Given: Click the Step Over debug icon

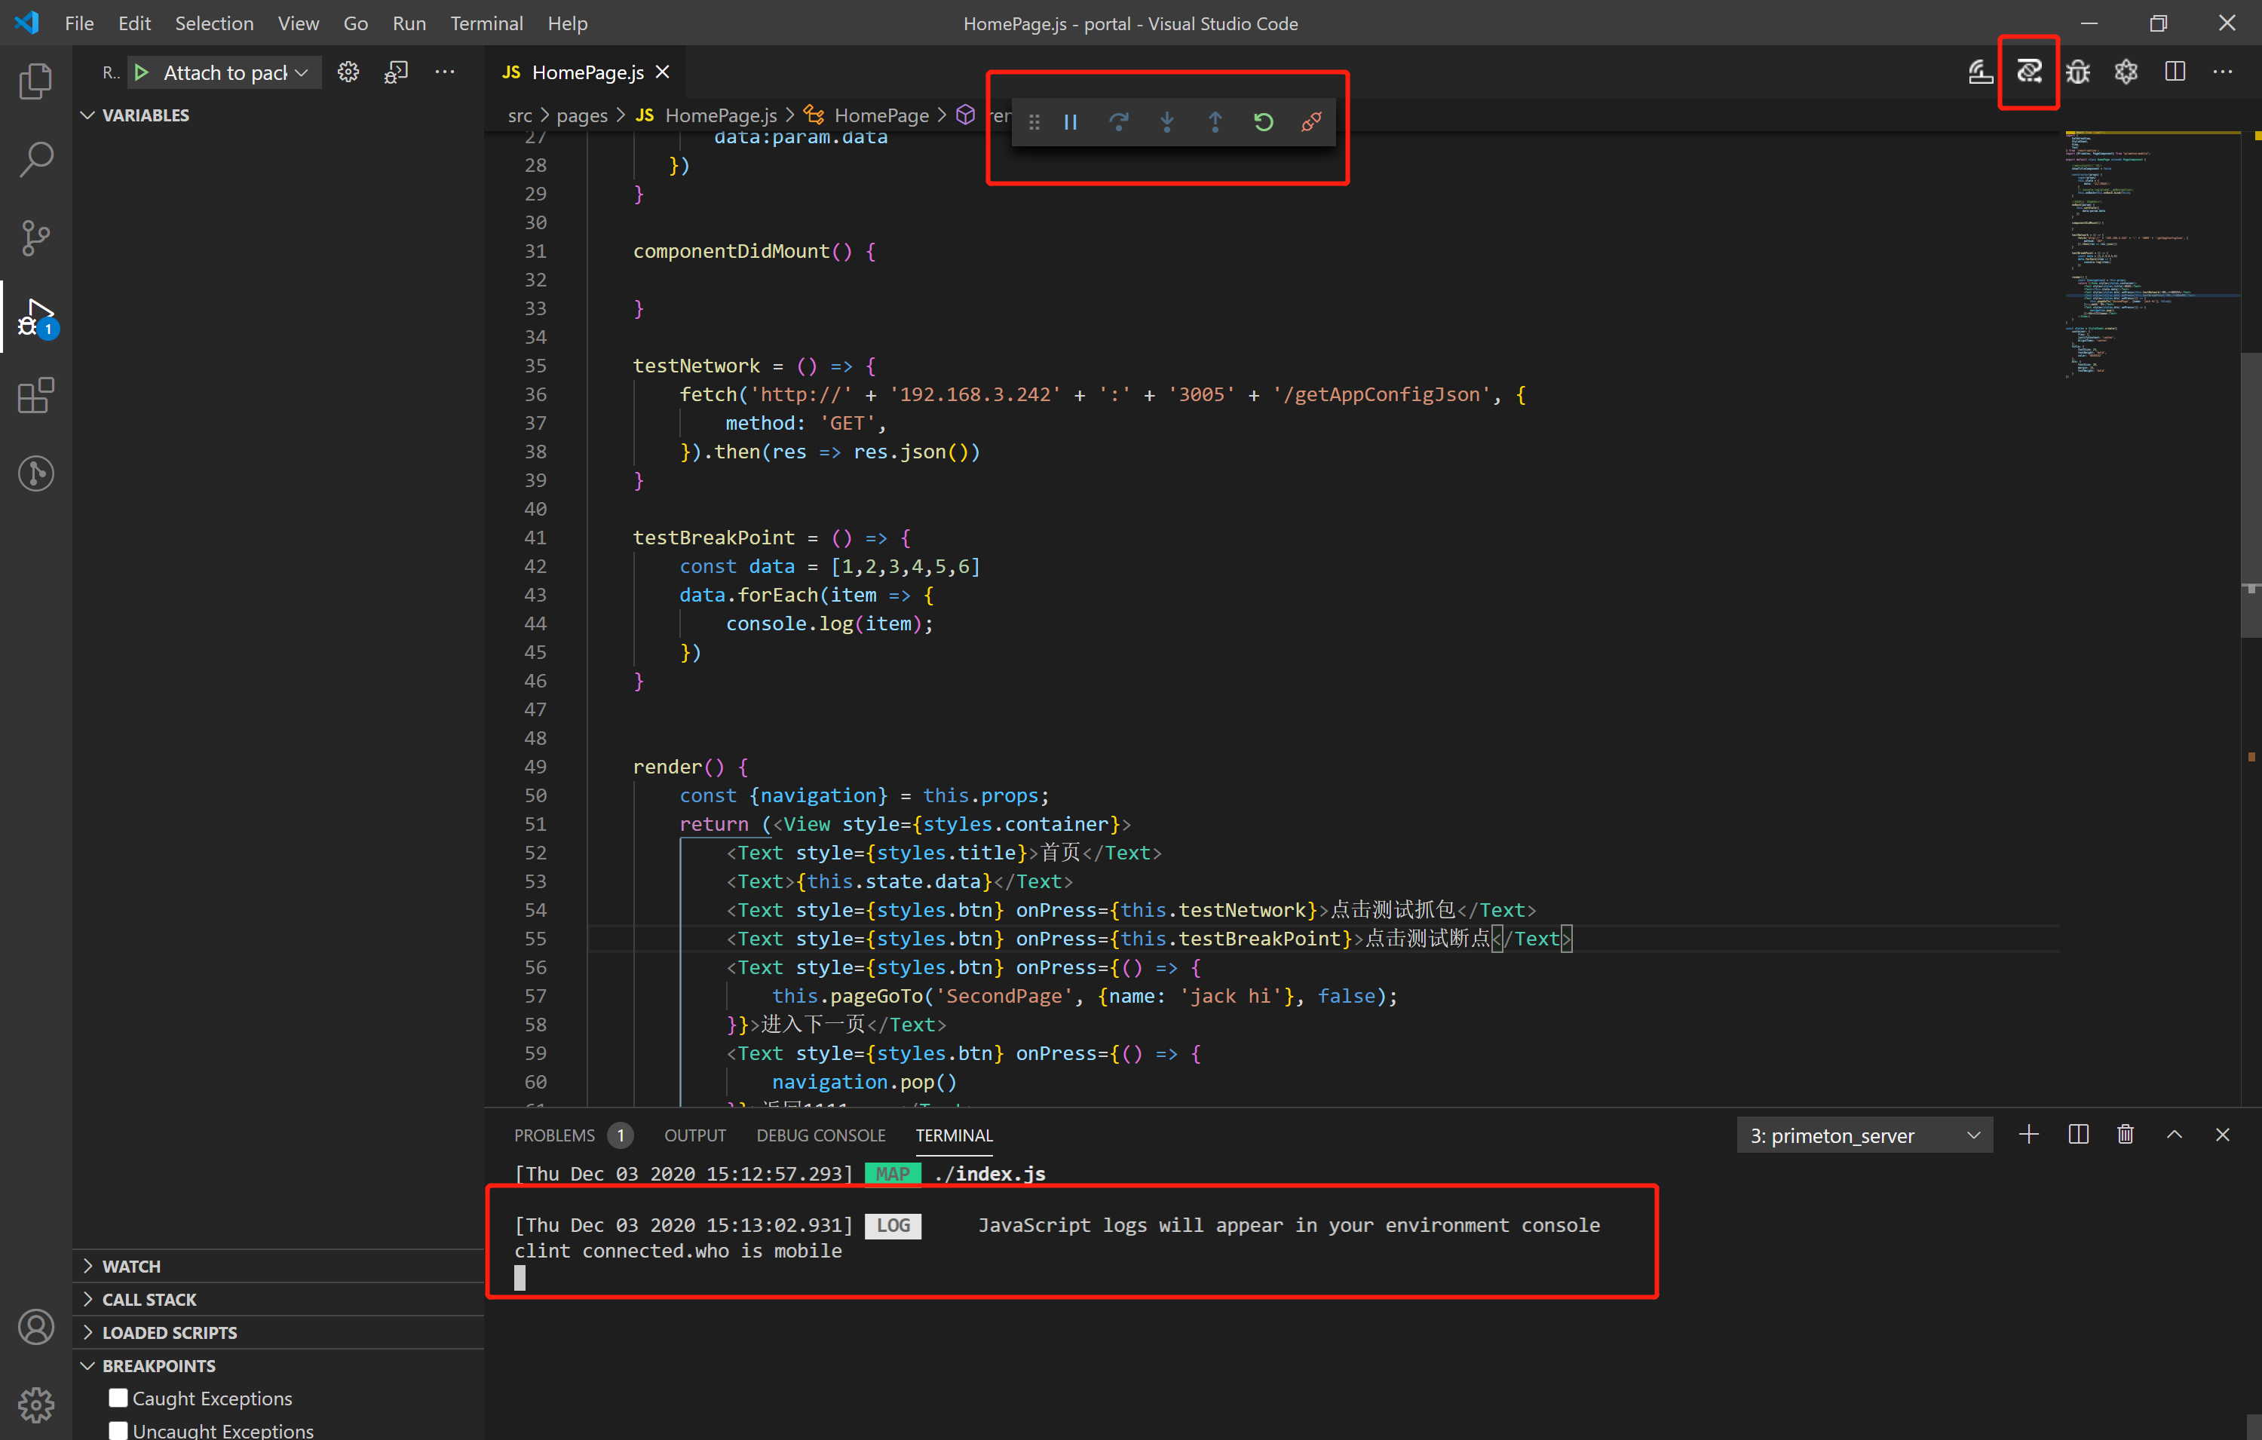Looking at the screenshot, I should 1118,122.
